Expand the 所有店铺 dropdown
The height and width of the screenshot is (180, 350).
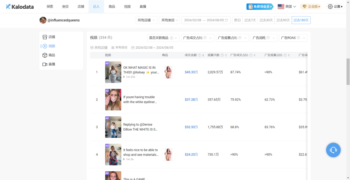click(146, 20)
